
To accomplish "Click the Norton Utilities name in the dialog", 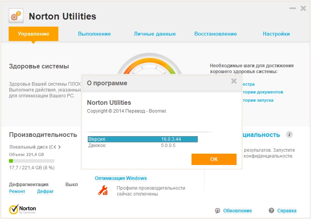I will tap(109, 102).
